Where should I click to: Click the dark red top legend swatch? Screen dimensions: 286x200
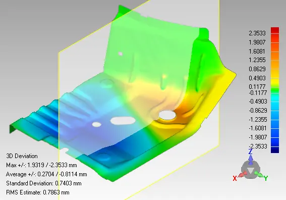[x=275, y=30]
